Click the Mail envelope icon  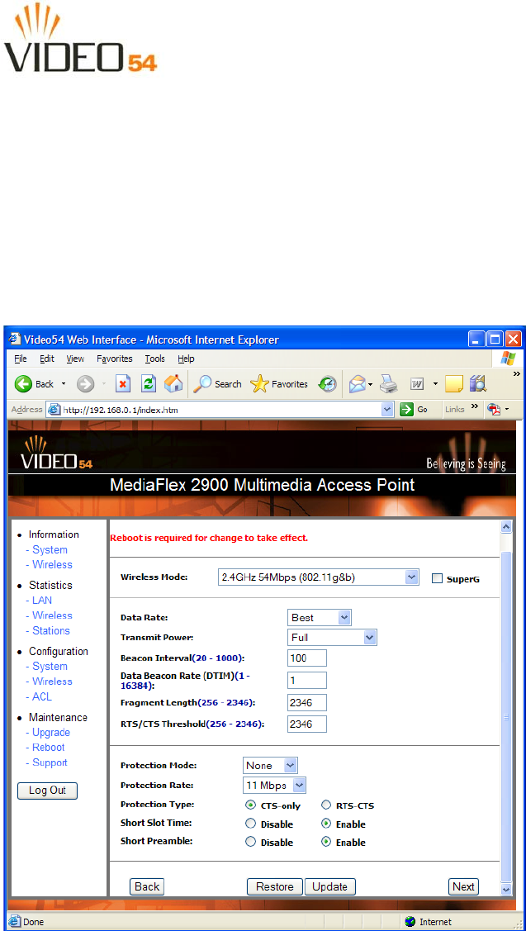(358, 385)
